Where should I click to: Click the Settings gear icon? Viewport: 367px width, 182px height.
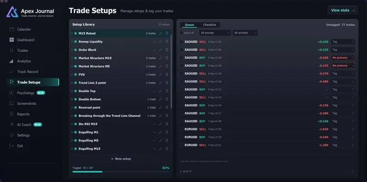[11, 135]
